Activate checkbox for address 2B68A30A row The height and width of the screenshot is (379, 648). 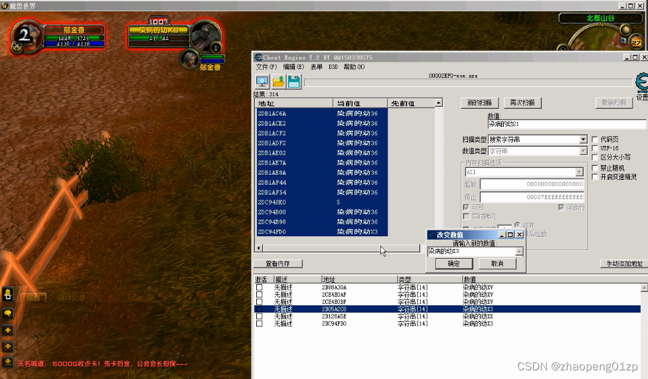tap(259, 287)
